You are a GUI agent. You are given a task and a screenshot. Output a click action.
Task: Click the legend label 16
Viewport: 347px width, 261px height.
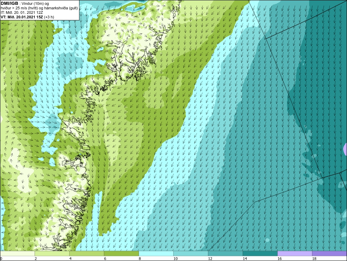point(279,259)
